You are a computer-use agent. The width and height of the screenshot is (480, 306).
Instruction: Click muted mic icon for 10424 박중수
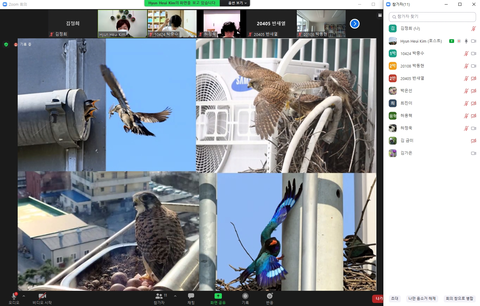click(x=466, y=54)
